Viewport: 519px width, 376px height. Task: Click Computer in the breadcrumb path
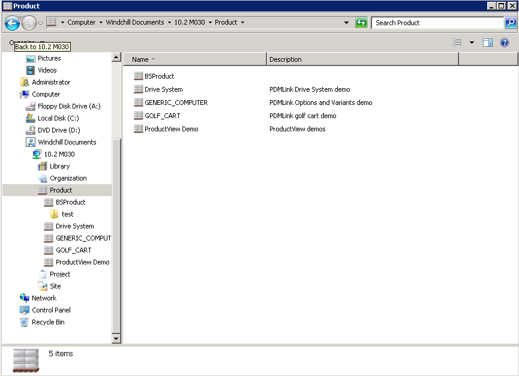[x=82, y=22]
